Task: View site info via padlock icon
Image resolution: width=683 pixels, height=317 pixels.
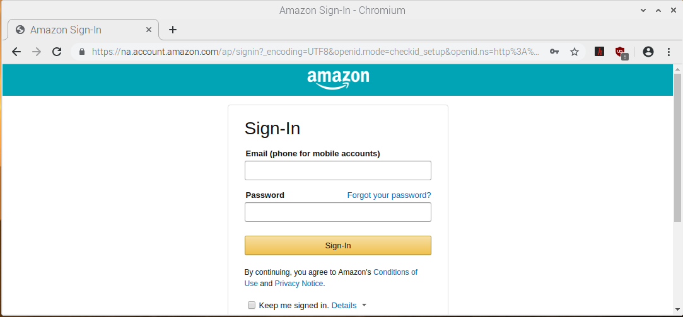Action: (x=82, y=52)
